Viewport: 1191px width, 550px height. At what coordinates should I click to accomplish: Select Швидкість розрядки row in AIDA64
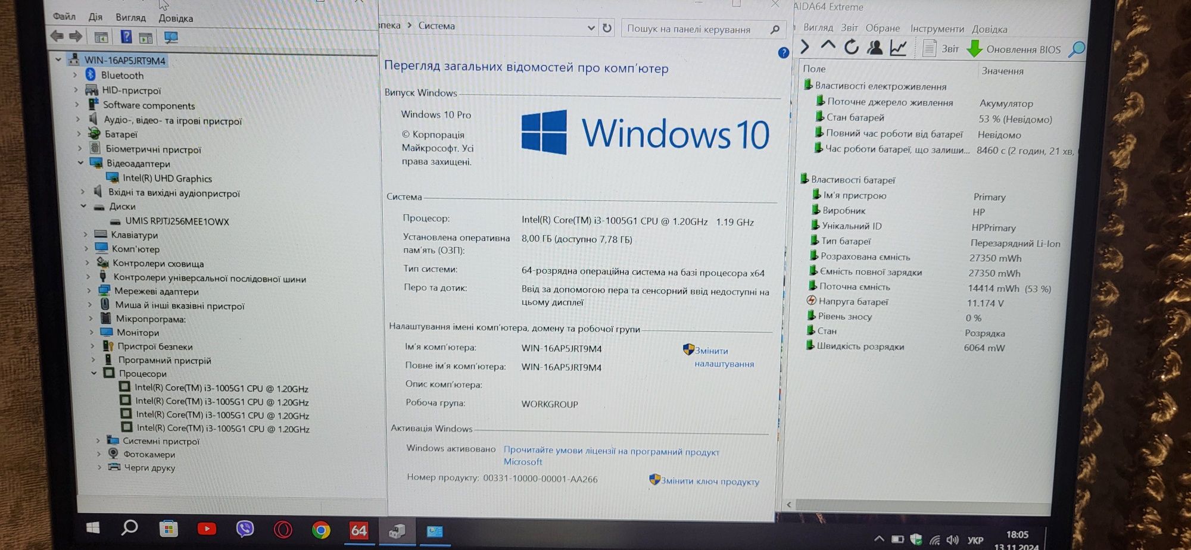860,346
